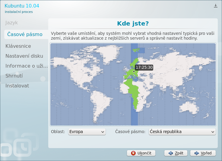Select the Instalovat step
Image resolution: width=222 pixels, height=161 pixels.
coord(17,86)
